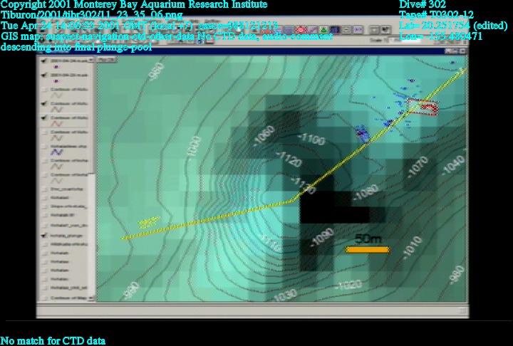Click the -1100 contour label on the map

tap(312, 139)
